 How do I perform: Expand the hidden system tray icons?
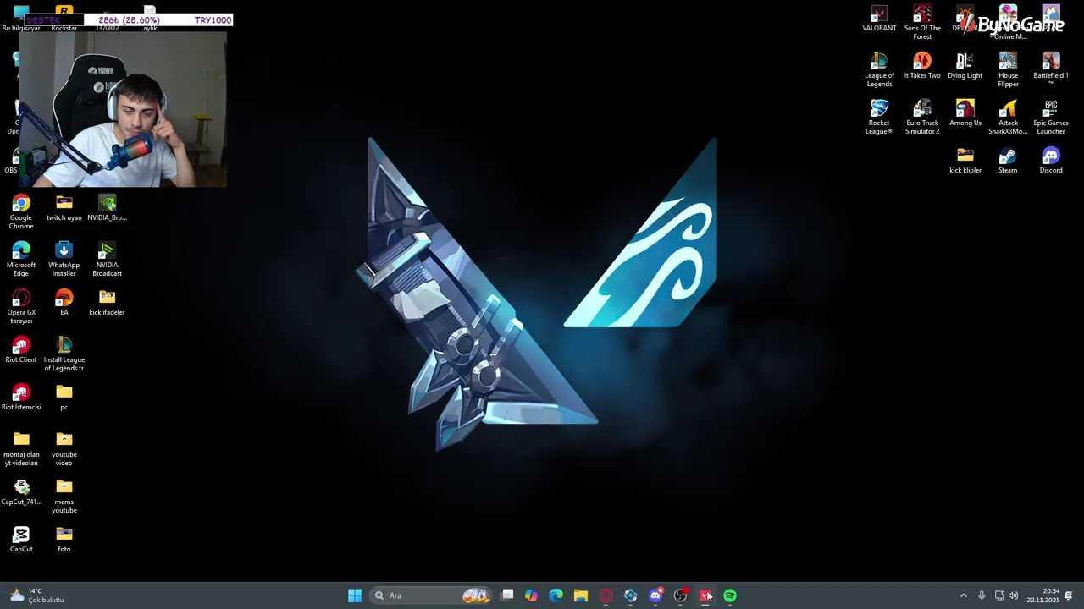(963, 595)
